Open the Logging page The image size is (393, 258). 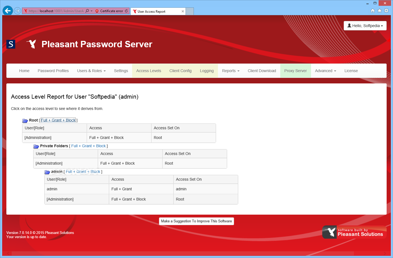pos(207,71)
